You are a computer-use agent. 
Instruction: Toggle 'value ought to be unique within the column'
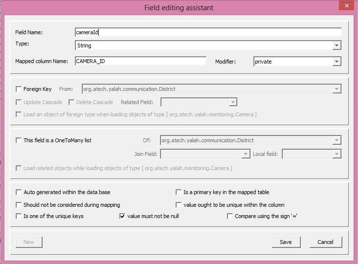tap(179, 205)
